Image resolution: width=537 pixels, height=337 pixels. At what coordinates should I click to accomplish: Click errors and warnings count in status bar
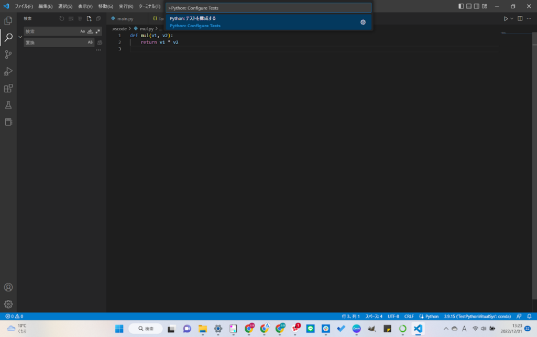(14, 316)
